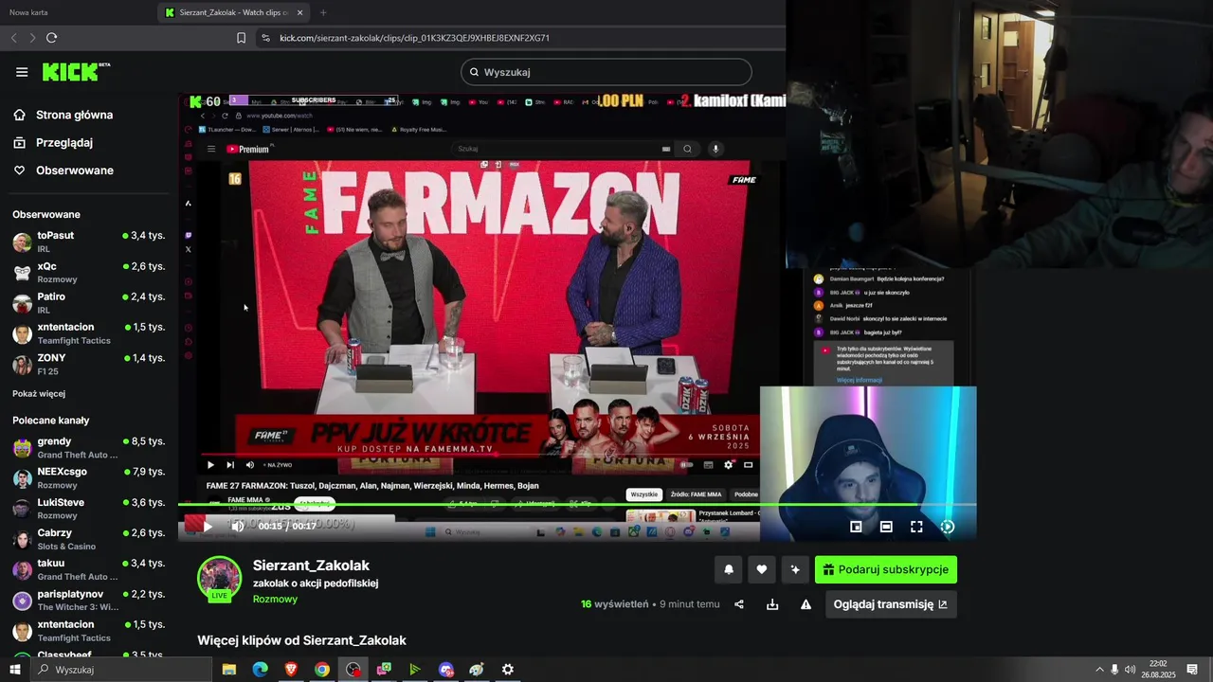Click the Podaruj subskrypcje button
Screen dimensions: 1213x682
coord(886,569)
